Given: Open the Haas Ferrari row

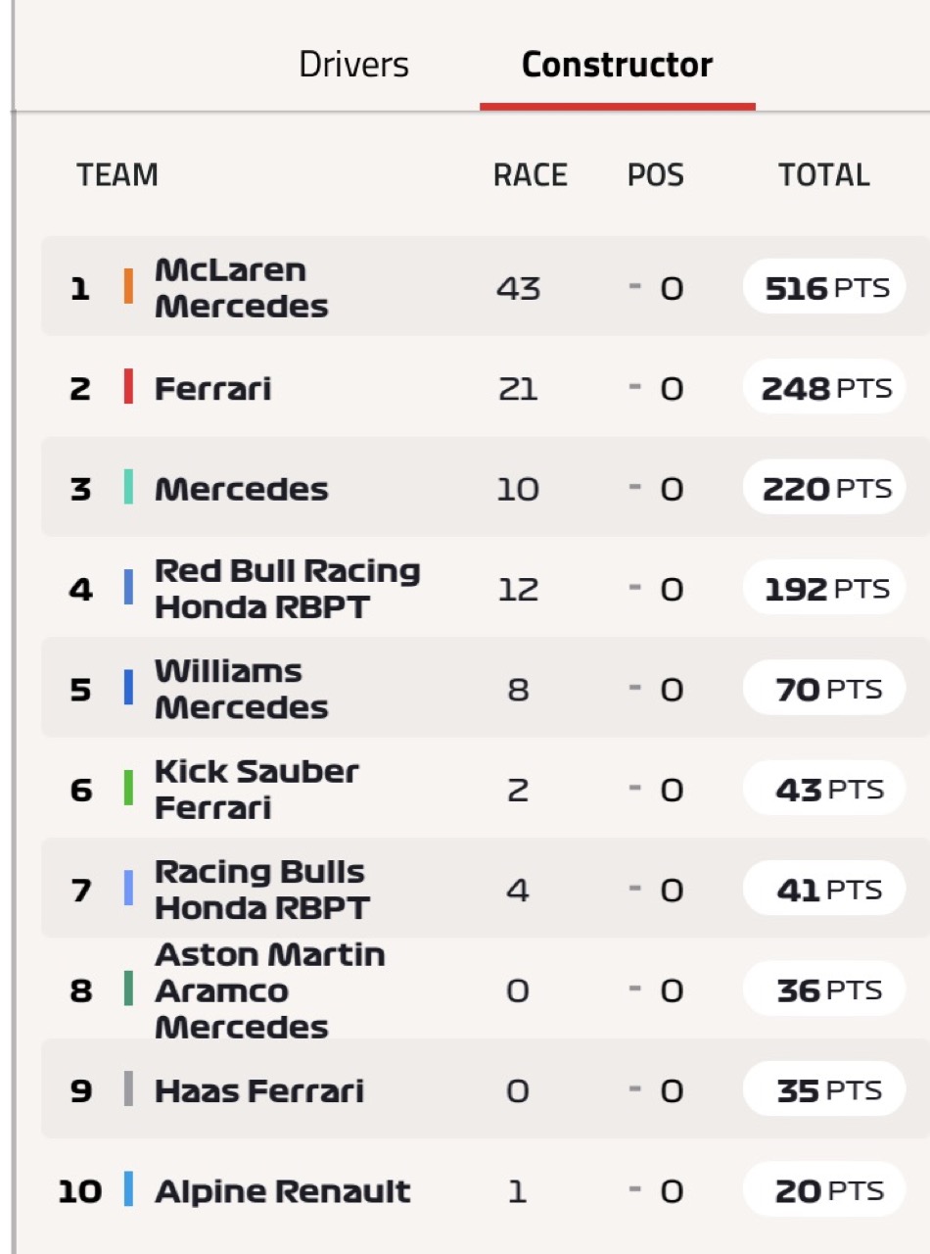Looking at the screenshot, I should (x=485, y=1089).
